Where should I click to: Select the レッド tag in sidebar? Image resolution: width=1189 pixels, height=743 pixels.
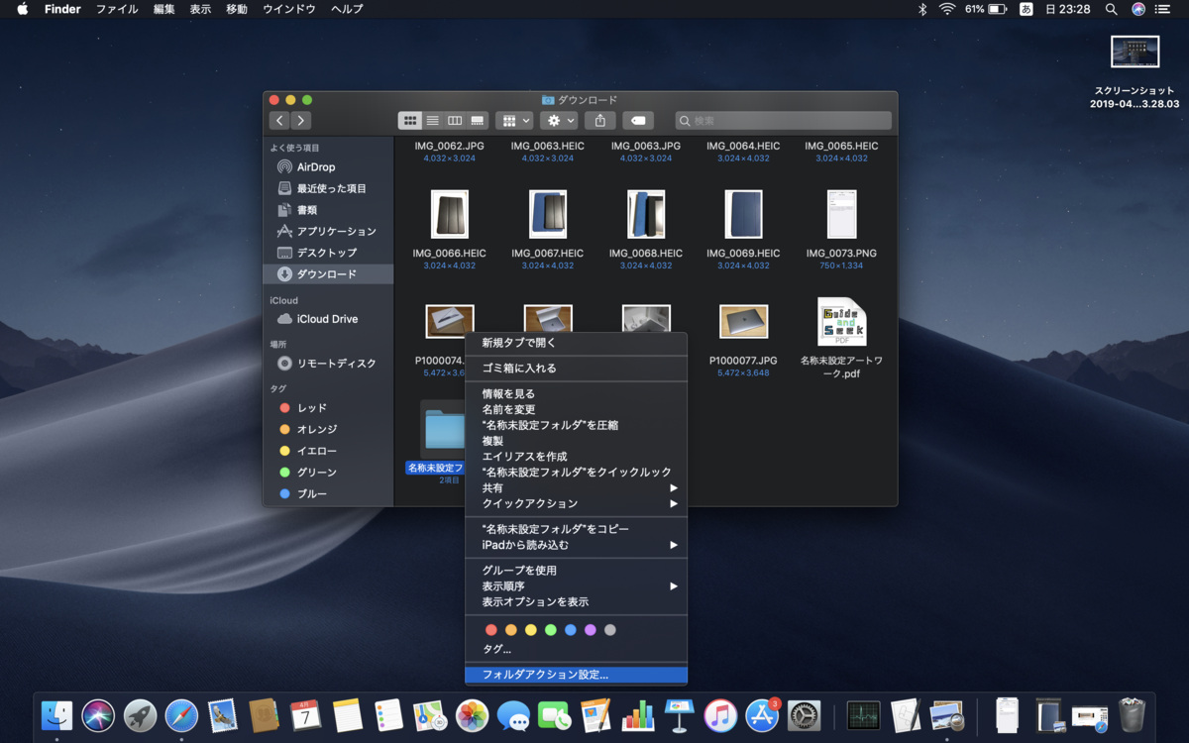click(328, 408)
